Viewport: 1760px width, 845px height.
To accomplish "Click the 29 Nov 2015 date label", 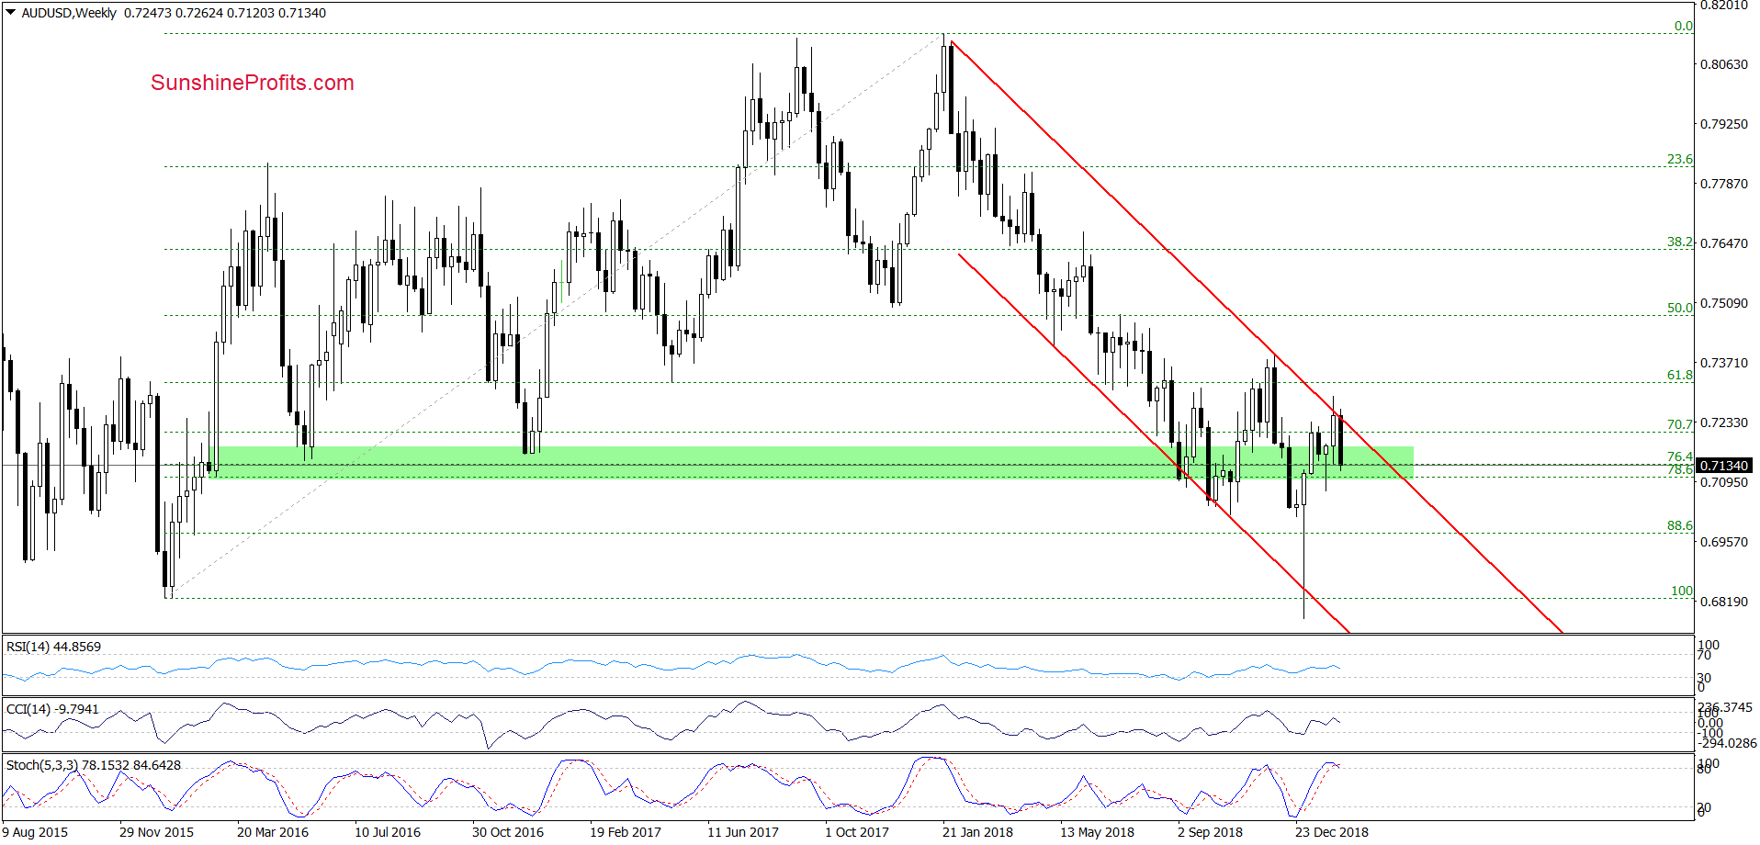I will tap(156, 832).
